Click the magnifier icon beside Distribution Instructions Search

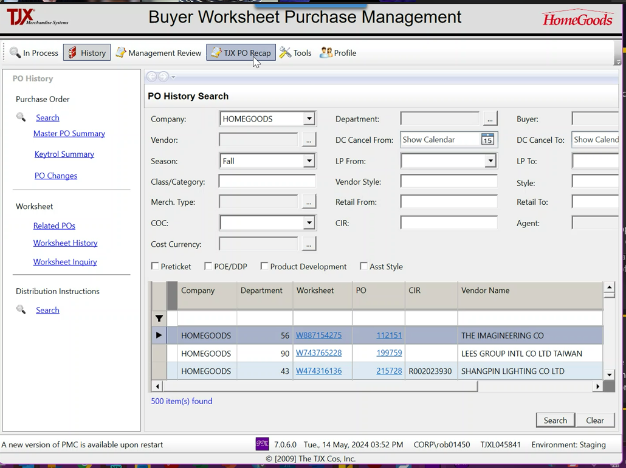pos(21,310)
